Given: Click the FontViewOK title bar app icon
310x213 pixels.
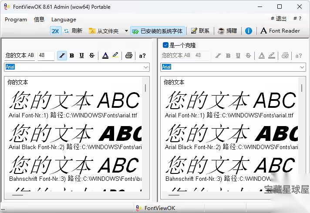Looking at the screenshot, I should click(x=7, y=7).
